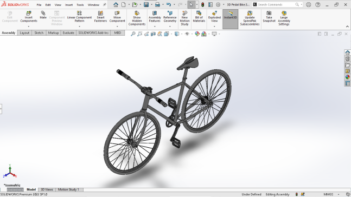351x197 pixels.
Task: Expand Assembly Features dropdown arrow
Action: (x=155, y=27)
